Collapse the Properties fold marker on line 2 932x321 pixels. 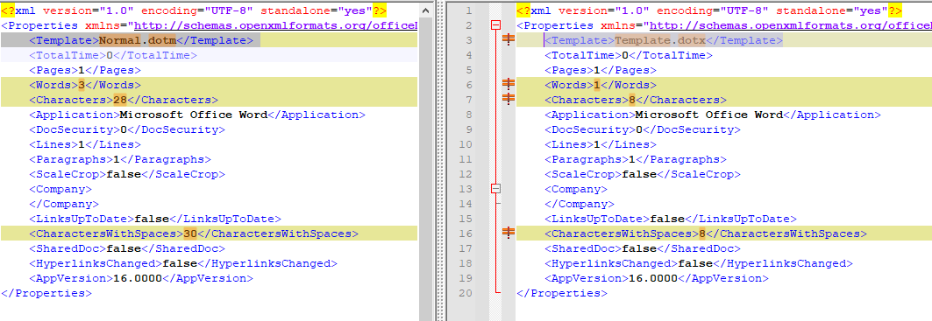(x=495, y=25)
